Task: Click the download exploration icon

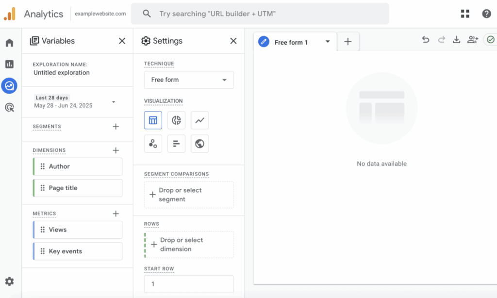Action: click(456, 40)
